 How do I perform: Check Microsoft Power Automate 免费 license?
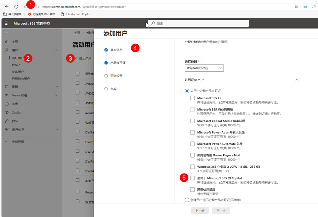(192, 144)
